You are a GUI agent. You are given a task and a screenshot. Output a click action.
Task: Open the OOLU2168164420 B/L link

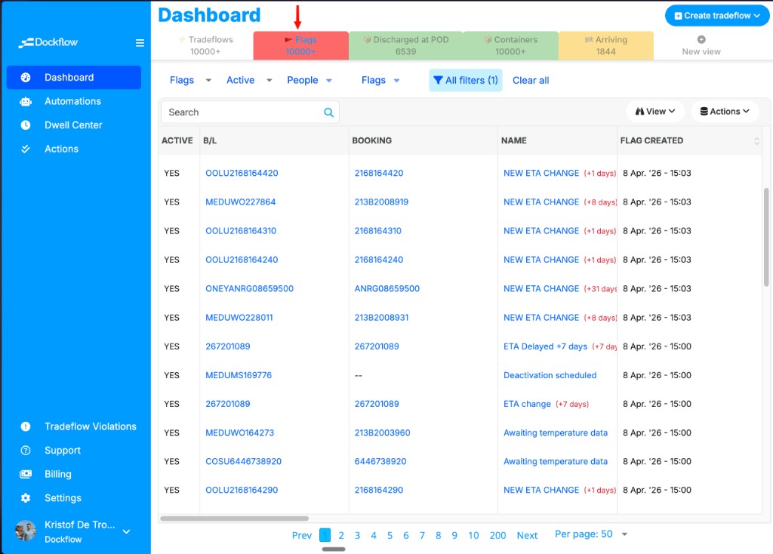click(241, 173)
